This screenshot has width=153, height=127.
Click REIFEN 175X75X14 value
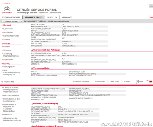[x=66, y=118]
